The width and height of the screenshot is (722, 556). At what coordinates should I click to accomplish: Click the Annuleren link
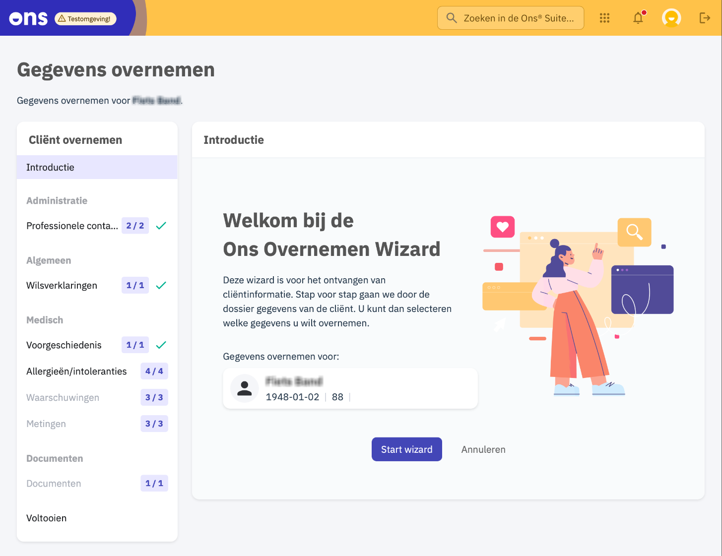point(483,449)
